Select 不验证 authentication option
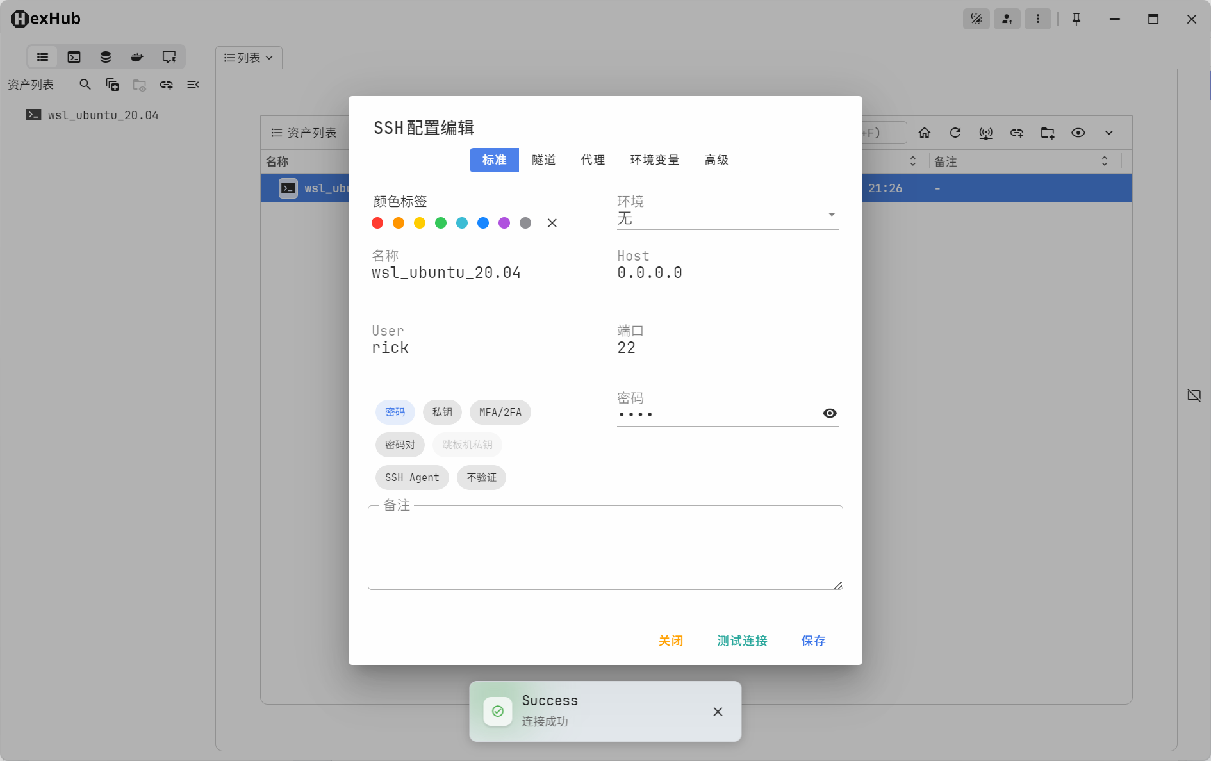The image size is (1211, 761). click(x=481, y=477)
